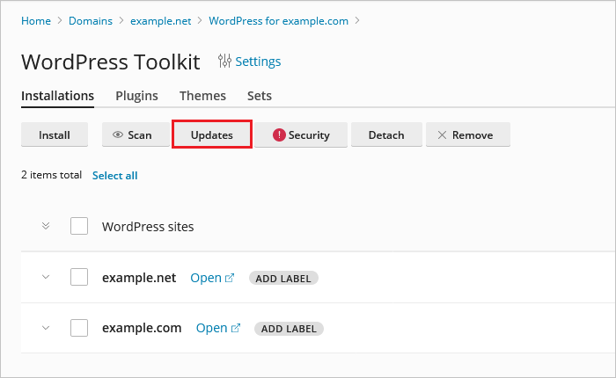Screen dimensions: 616x378
Task: Click the X icon on Remove button
Action: pyautogui.click(x=442, y=134)
